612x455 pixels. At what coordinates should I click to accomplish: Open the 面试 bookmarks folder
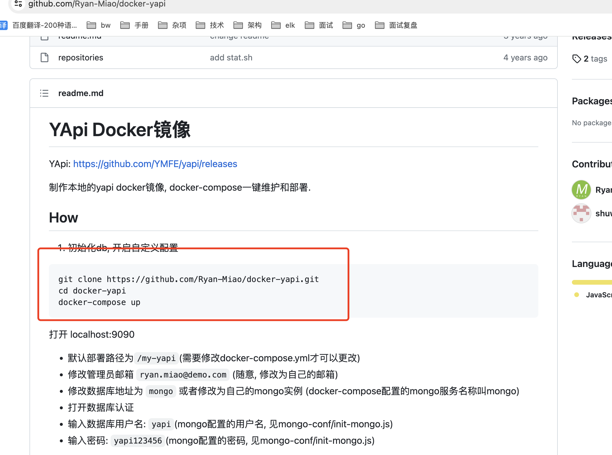click(319, 25)
